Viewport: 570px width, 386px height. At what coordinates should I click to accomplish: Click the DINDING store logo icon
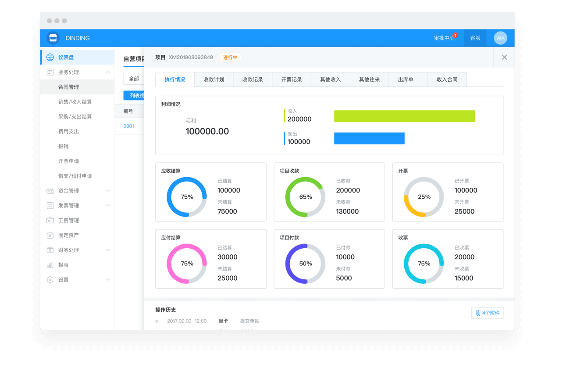coord(53,38)
